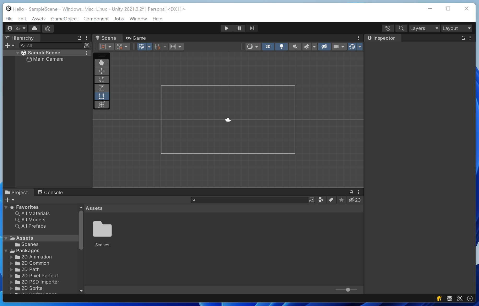Image resolution: width=479 pixels, height=306 pixels.
Task: Click the Pause button
Action: tap(239, 28)
